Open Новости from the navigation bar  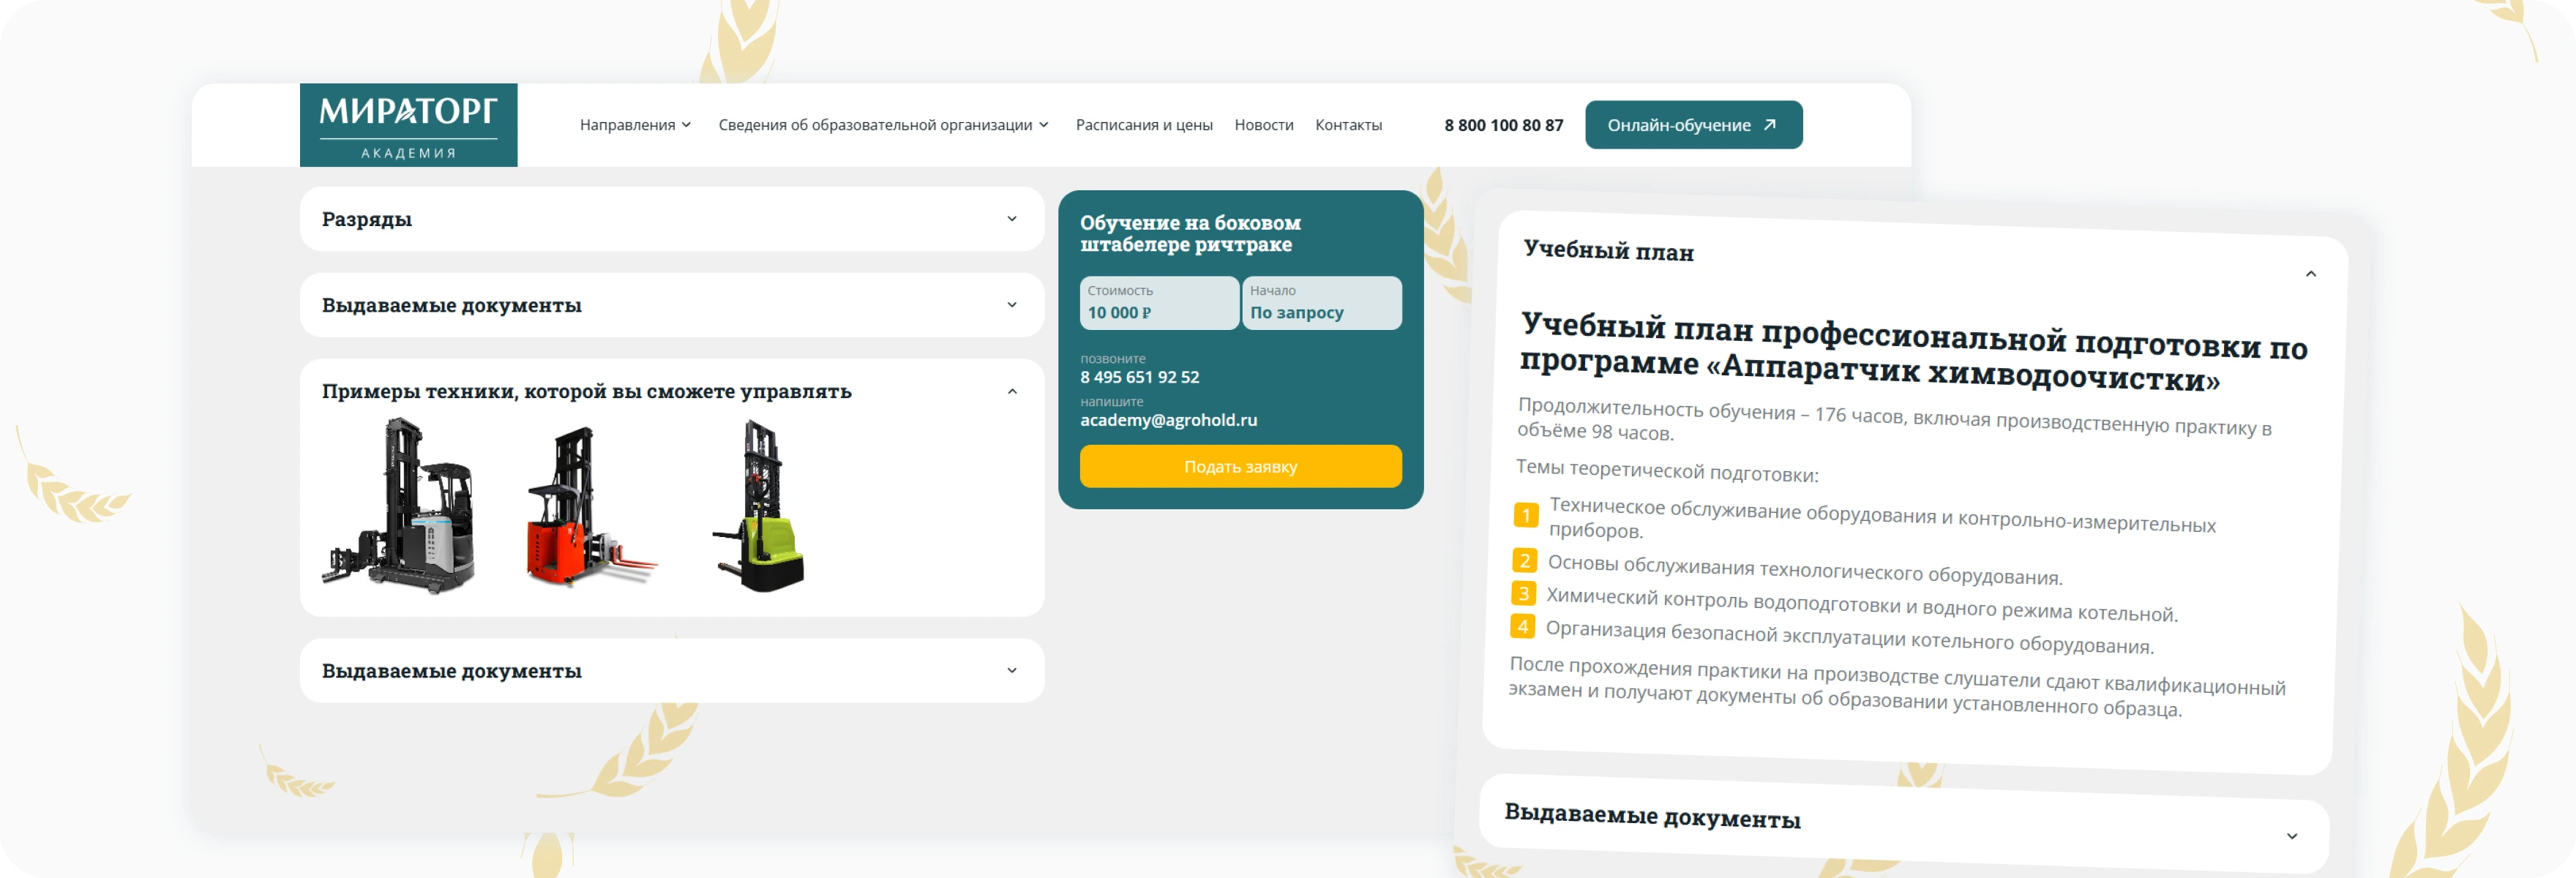[x=1264, y=125]
